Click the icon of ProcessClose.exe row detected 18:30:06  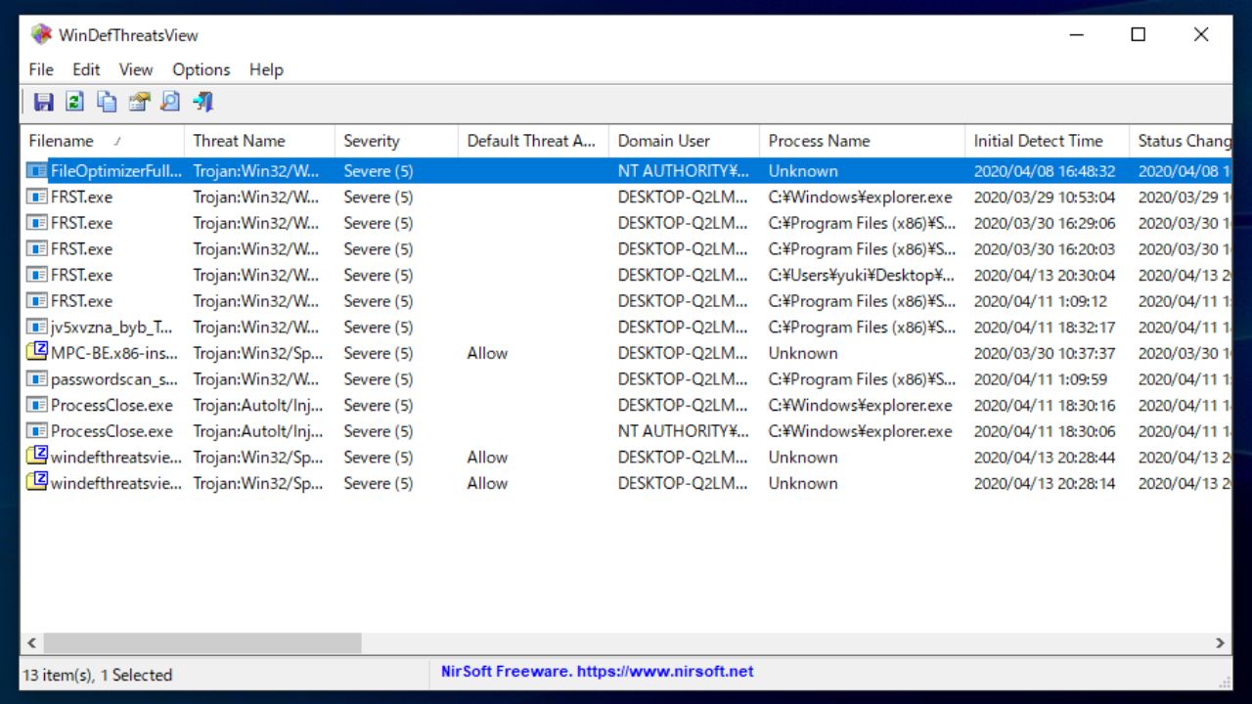(36, 431)
